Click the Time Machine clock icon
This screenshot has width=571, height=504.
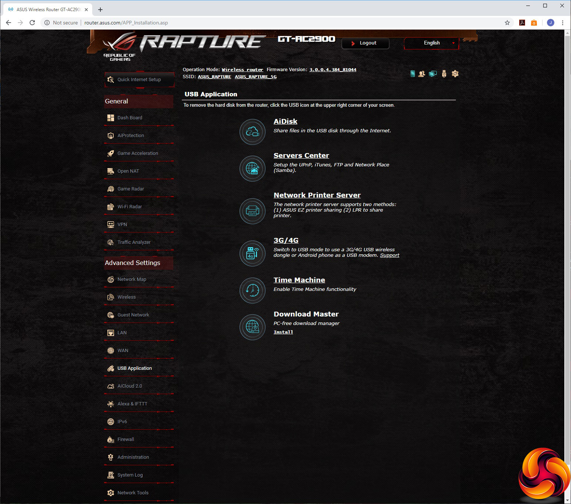253,291
